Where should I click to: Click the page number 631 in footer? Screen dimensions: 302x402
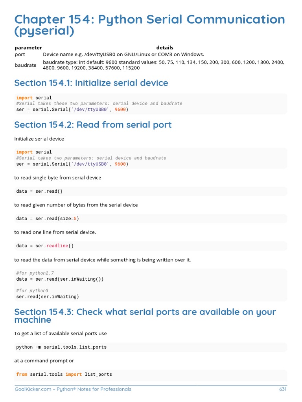click(283, 389)
